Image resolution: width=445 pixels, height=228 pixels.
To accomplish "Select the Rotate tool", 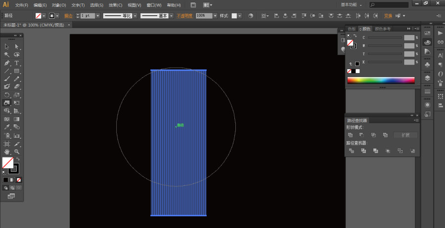I will tap(7, 95).
